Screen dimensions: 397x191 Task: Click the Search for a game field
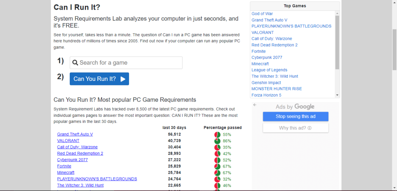[126, 63]
